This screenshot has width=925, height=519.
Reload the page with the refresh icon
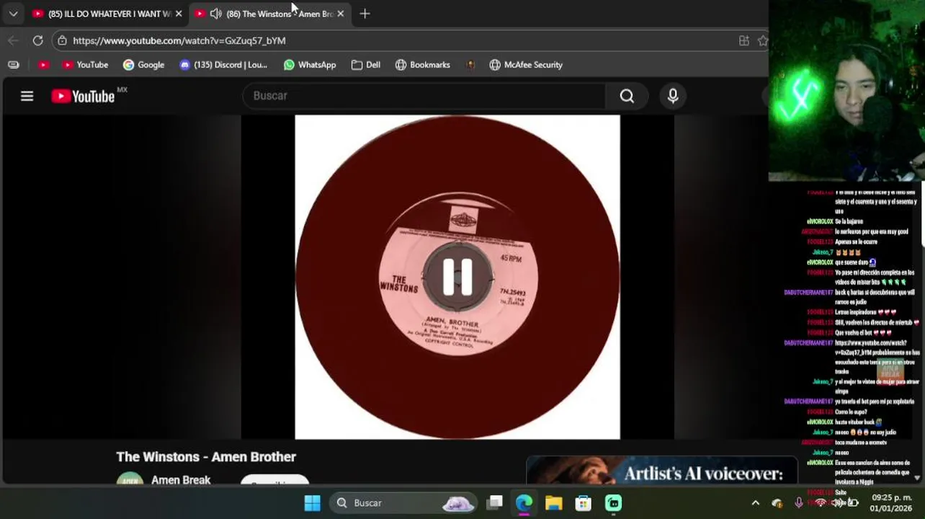37,40
